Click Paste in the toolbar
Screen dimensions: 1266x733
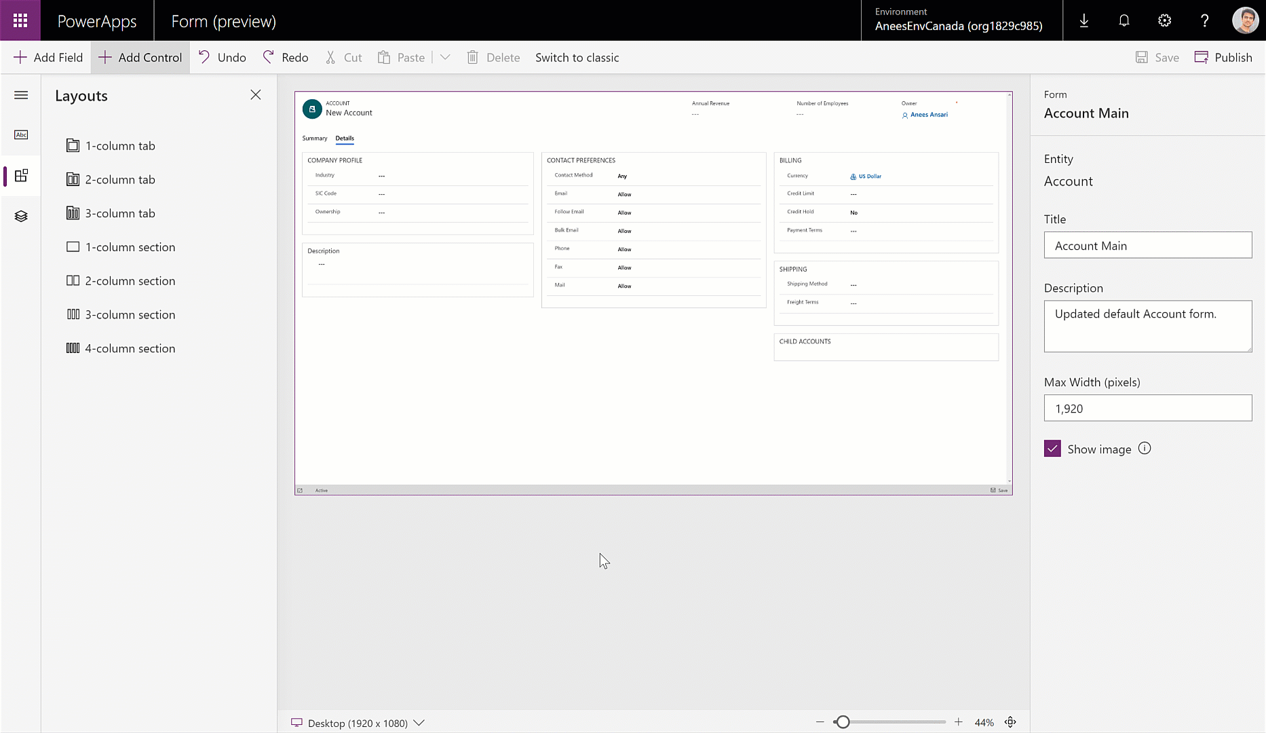(401, 58)
